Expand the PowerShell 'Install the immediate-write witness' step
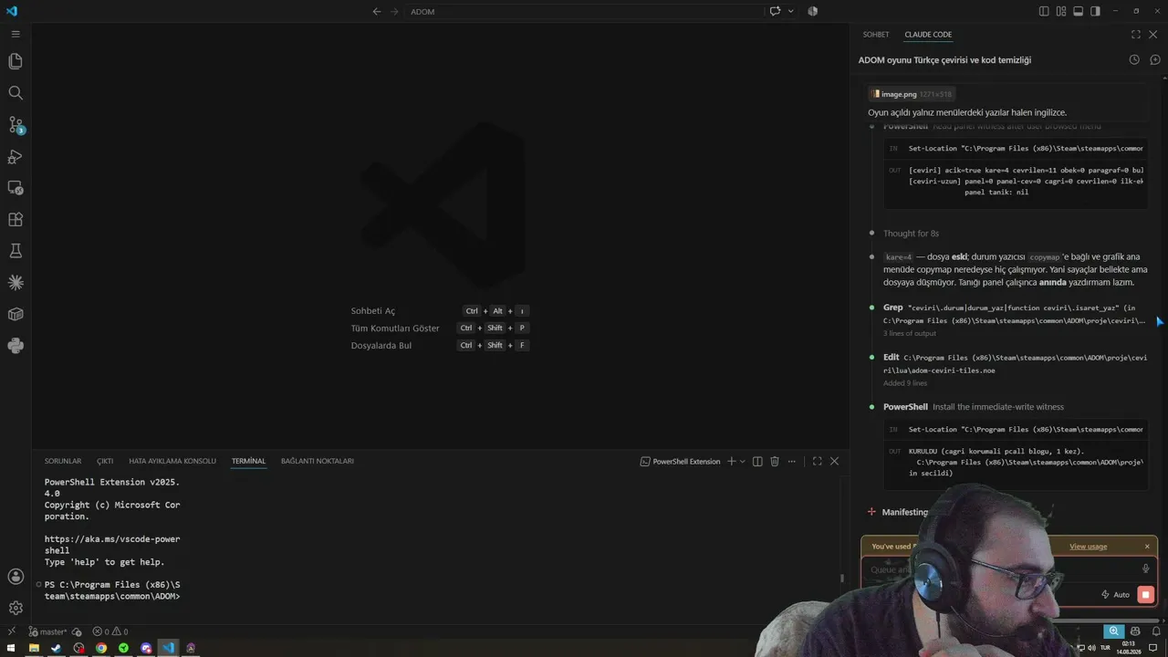Viewport: 1168px width, 657px height. 974,407
